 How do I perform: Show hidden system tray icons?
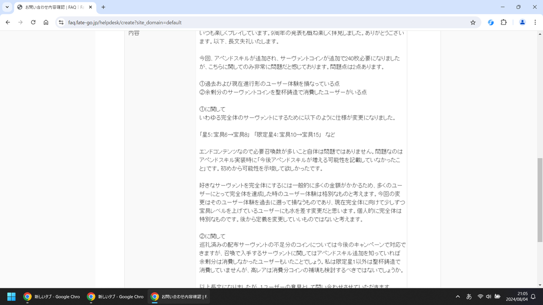[x=458, y=296]
